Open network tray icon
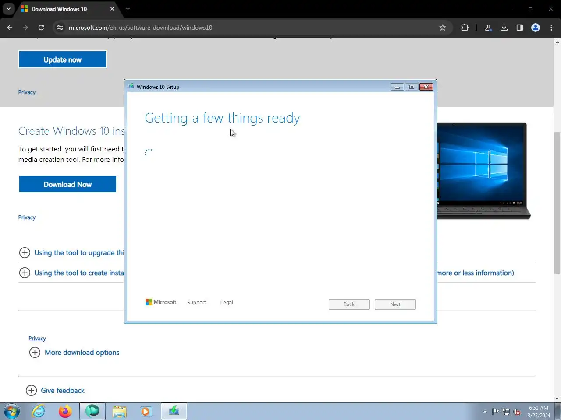 tap(506, 412)
